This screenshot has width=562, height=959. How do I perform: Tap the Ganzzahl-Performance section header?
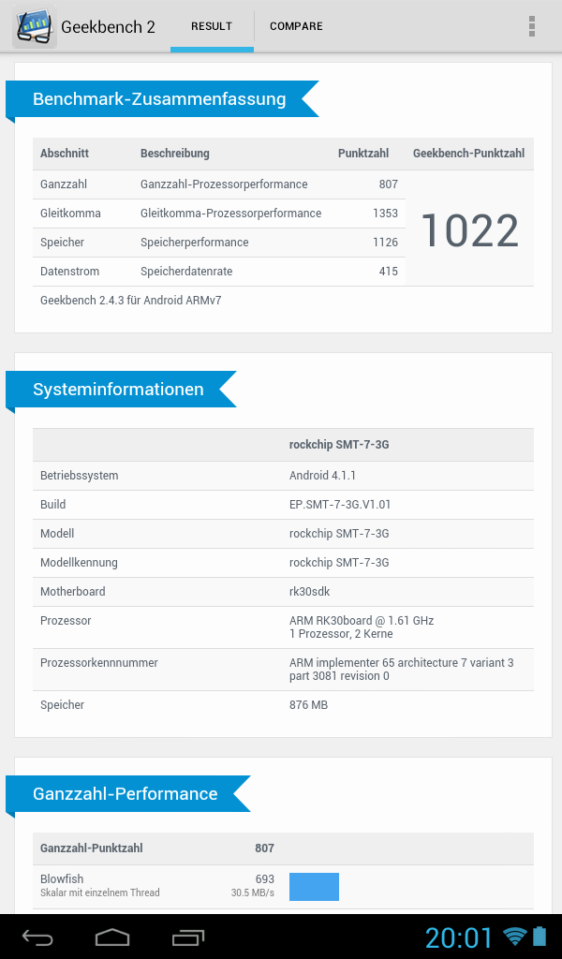[125, 794]
